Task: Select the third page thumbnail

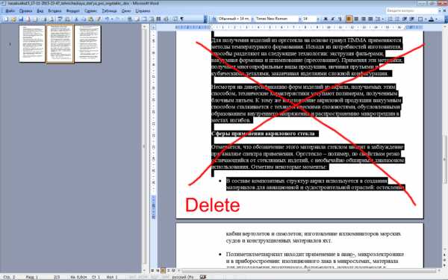Action: coord(87,44)
